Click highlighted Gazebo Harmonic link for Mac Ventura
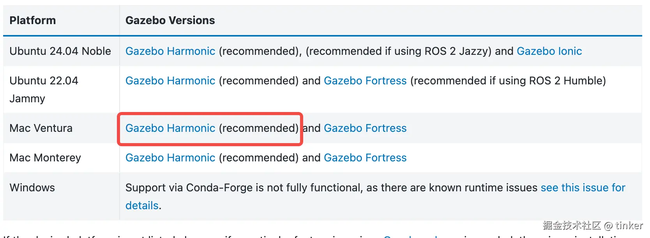The width and height of the screenshot is (650, 238). click(x=170, y=128)
